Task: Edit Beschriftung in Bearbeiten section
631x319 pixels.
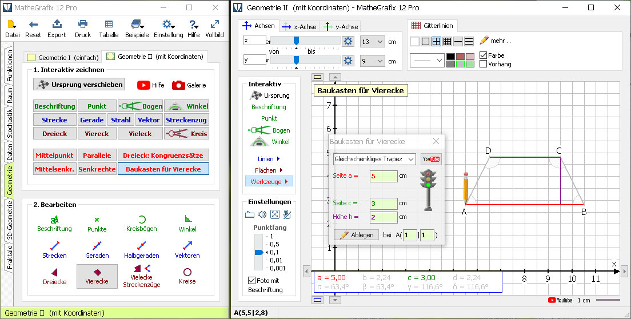Action: tap(55, 224)
